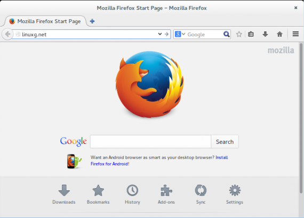Select the Mozilla Firefox Start Page tab

click(45, 21)
